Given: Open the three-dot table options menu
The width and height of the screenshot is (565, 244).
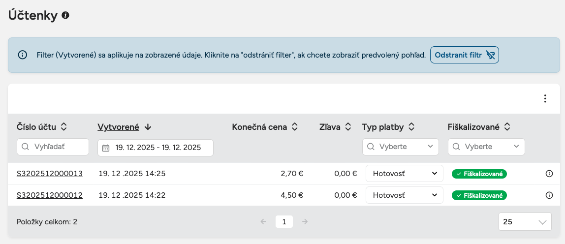Looking at the screenshot, I should (x=545, y=99).
